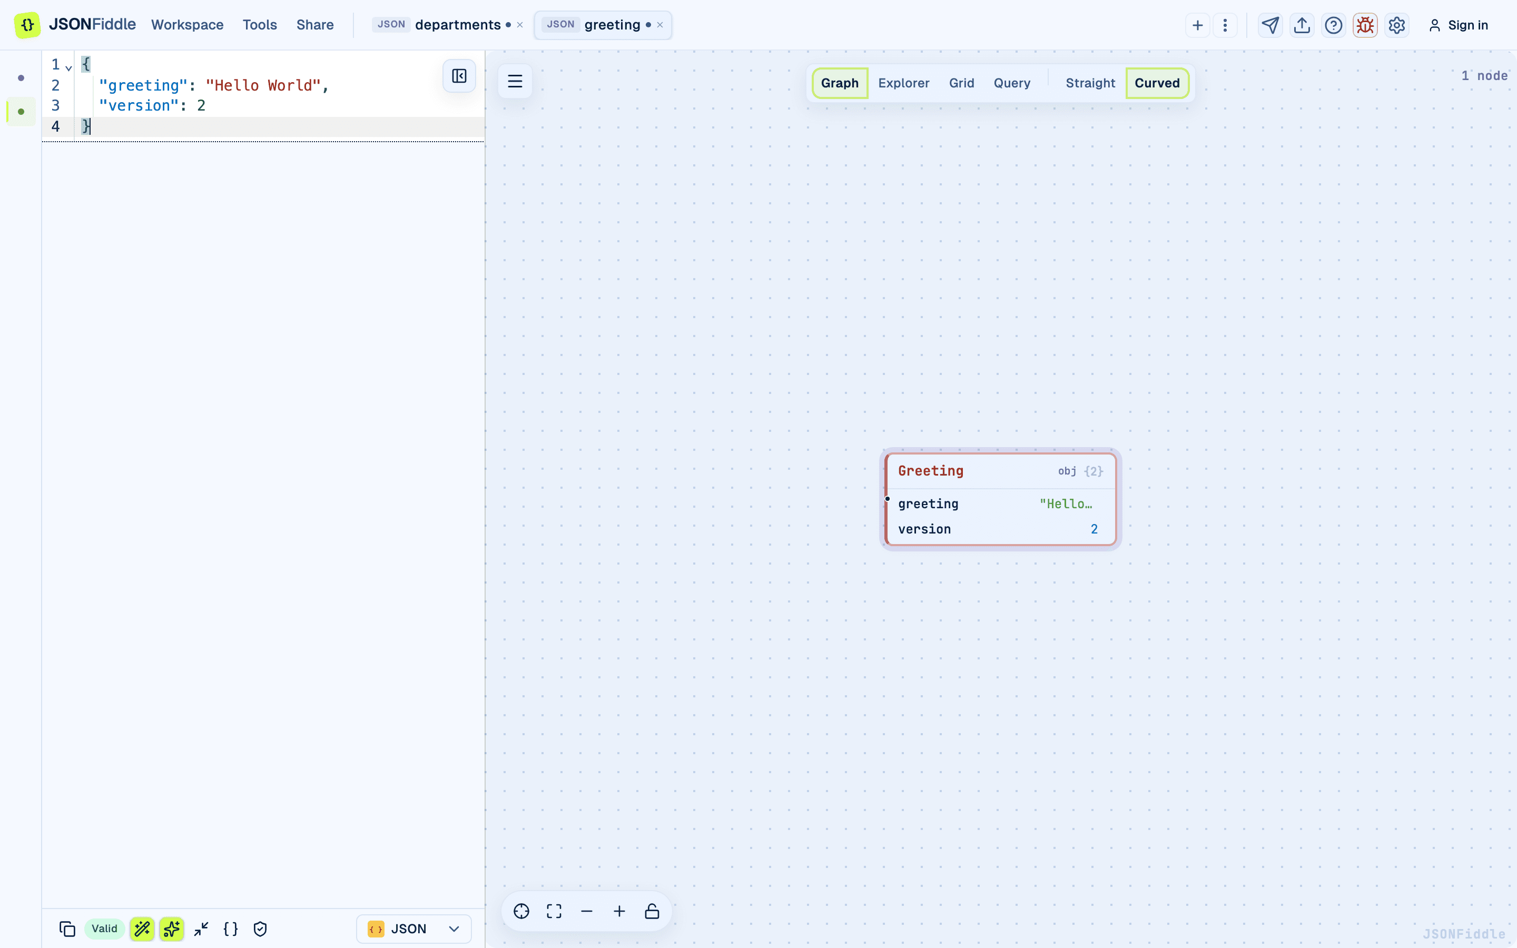The image size is (1517, 948).
Task: Click the minify compress arrows icon
Action: tap(201, 929)
